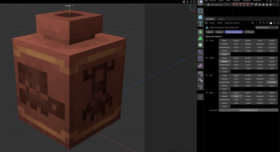Toggle the Left keyframe diamond
The width and height of the screenshot is (280, 152).
[207, 75]
